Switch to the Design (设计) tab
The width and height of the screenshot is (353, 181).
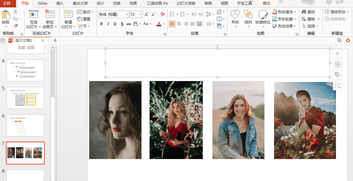click(100, 3)
